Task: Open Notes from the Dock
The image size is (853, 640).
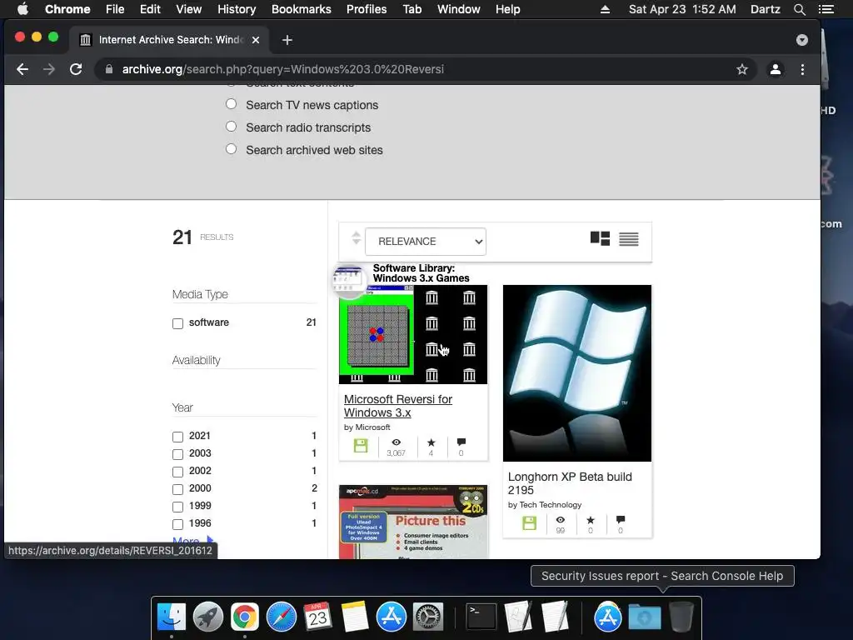Action: tap(355, 617)
